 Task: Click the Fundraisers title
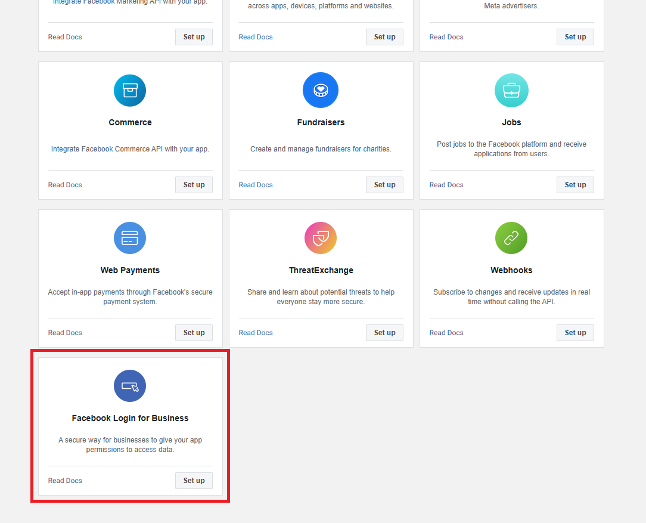321,122
